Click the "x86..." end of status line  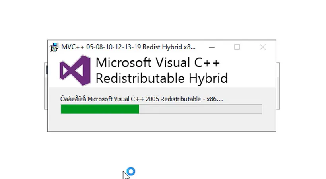[x=215, y=99]
